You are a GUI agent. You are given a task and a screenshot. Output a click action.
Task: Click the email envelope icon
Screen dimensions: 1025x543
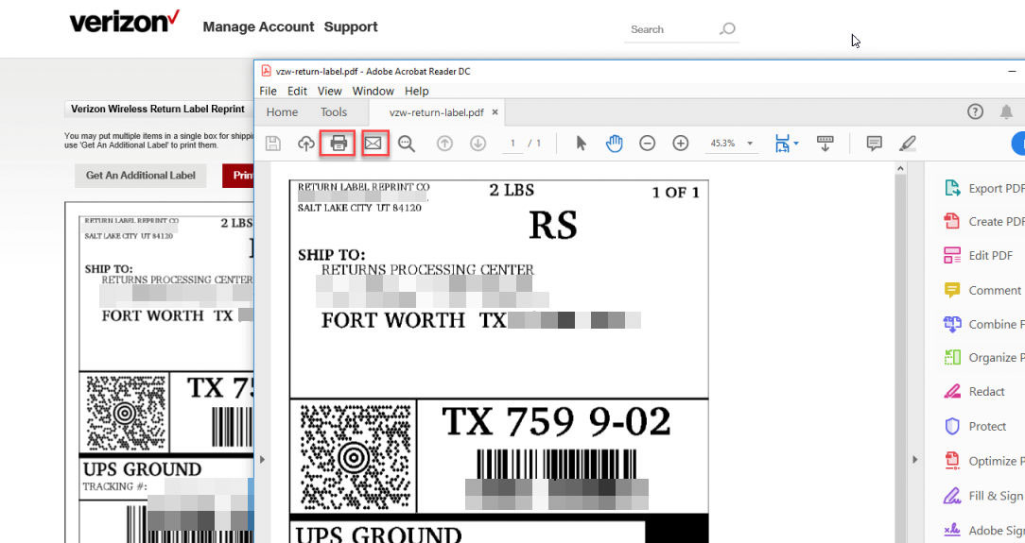pos(374,144)
